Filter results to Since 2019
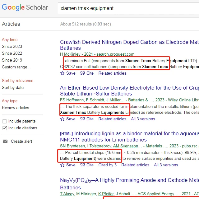199x199 pixels. pyautogui.click(x=12, y=60)
